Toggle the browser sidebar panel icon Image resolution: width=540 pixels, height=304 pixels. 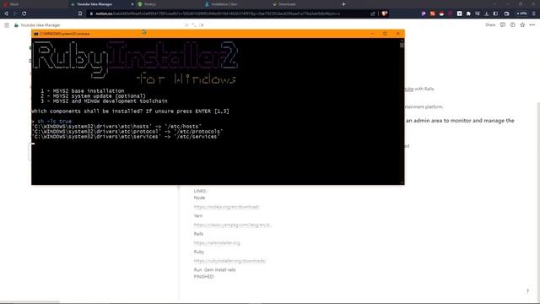pos(495,14)
